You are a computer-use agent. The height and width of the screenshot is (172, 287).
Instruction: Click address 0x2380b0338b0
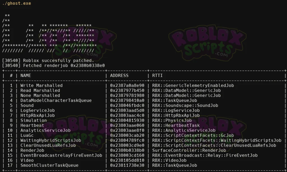[127, 150]
